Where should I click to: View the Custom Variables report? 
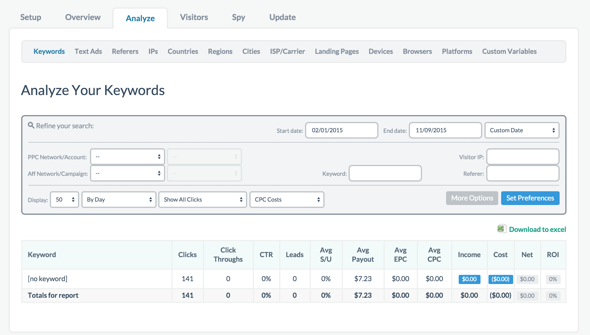[x=509, y=52]
